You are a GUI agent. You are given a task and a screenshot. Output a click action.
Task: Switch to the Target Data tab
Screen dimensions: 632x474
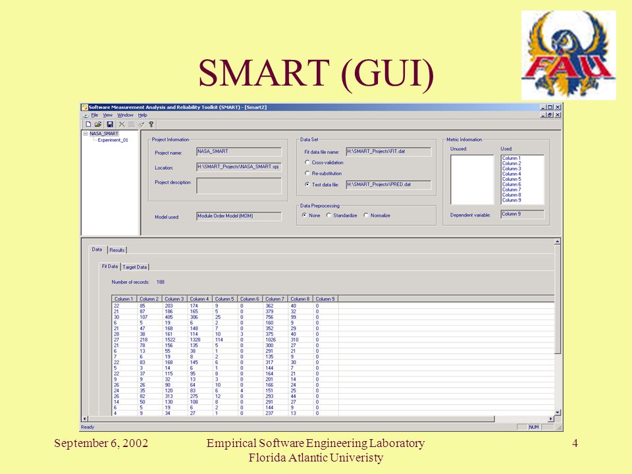(x=134, y=267)
